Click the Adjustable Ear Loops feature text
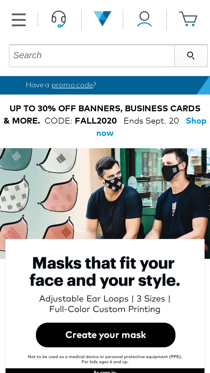Image resolution: width=210 pixels, height=373 pixels. click(84, 299)
